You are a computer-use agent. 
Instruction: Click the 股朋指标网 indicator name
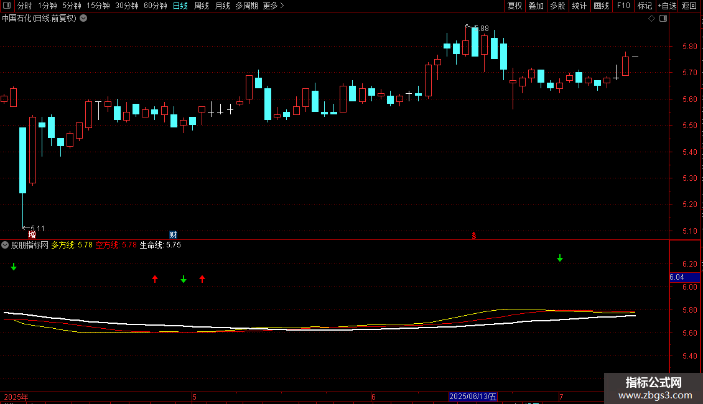[30, 245]
